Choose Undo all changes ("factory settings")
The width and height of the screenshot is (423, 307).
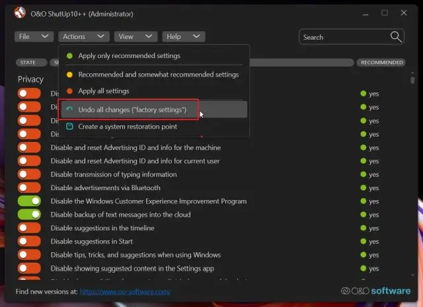pyautogui.click(x=154, y=110)
